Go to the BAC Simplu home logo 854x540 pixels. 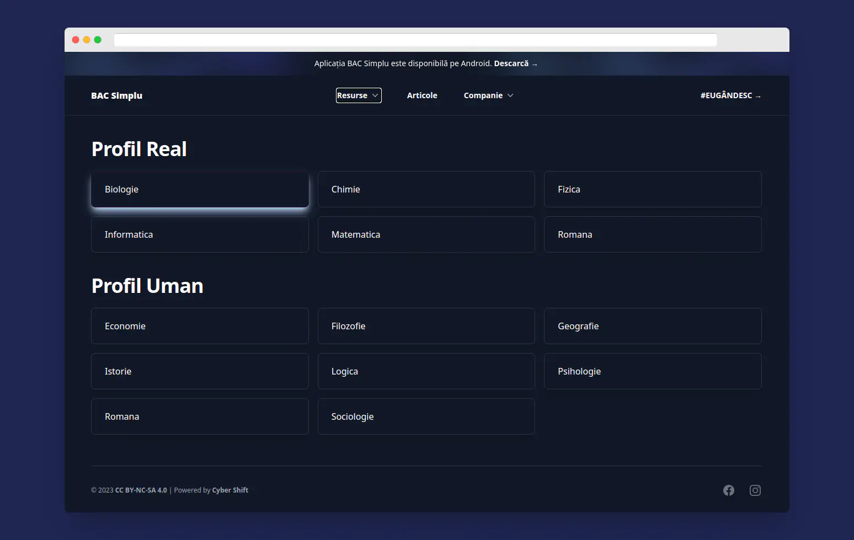point(116,95)
